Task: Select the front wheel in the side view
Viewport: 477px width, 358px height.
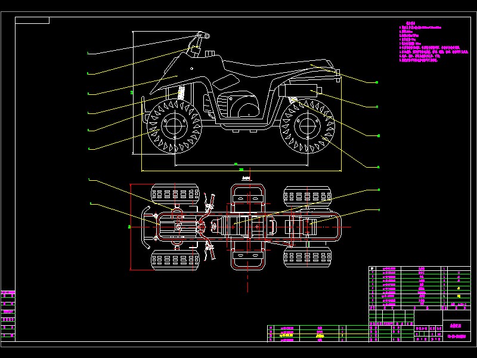Action: [x=174, y=126]
